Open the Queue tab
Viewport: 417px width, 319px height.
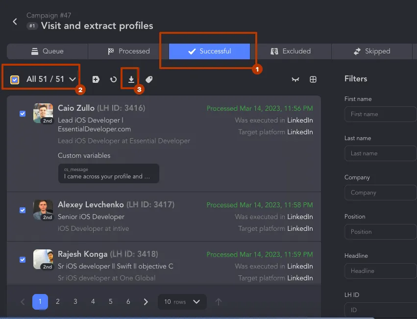click(x=48, y=51)
